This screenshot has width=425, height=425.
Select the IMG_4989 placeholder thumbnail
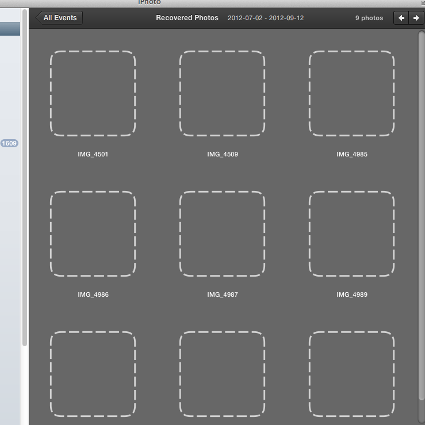click(x=351, y=233)
